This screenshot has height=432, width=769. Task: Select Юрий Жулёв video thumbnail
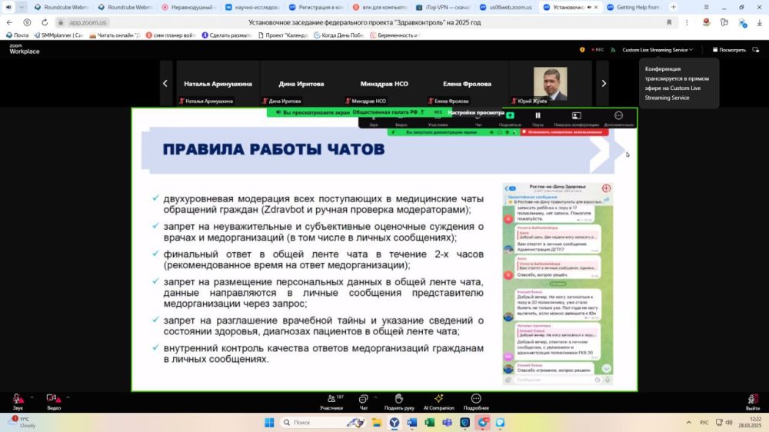[x=551, y=83]
